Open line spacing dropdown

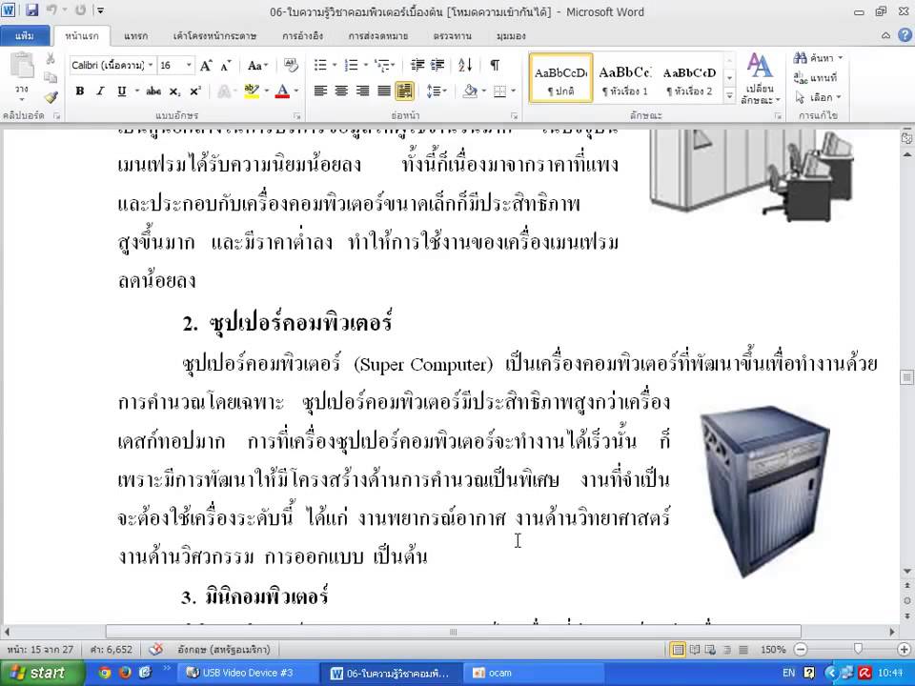[x=437, y=91]
